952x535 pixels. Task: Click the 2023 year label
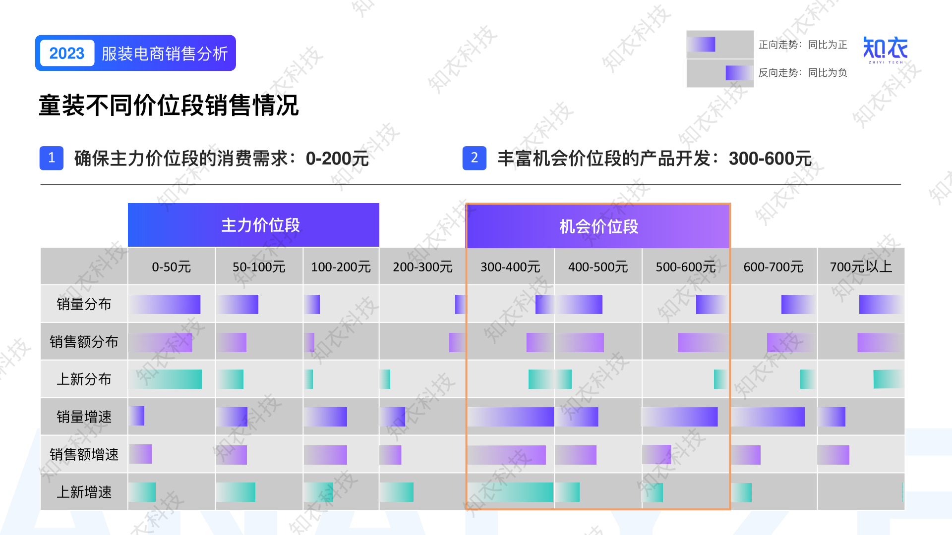[x=67, y=53]
